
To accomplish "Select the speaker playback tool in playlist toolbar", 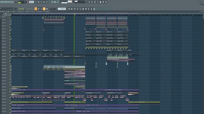I will (8, 12).
